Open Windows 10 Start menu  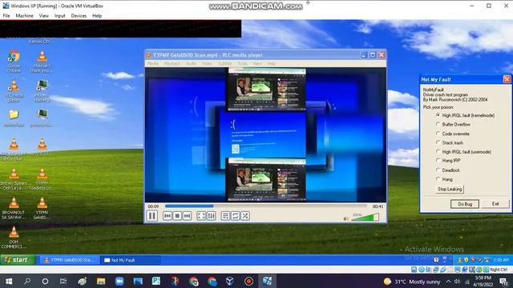tap(9, 281)
